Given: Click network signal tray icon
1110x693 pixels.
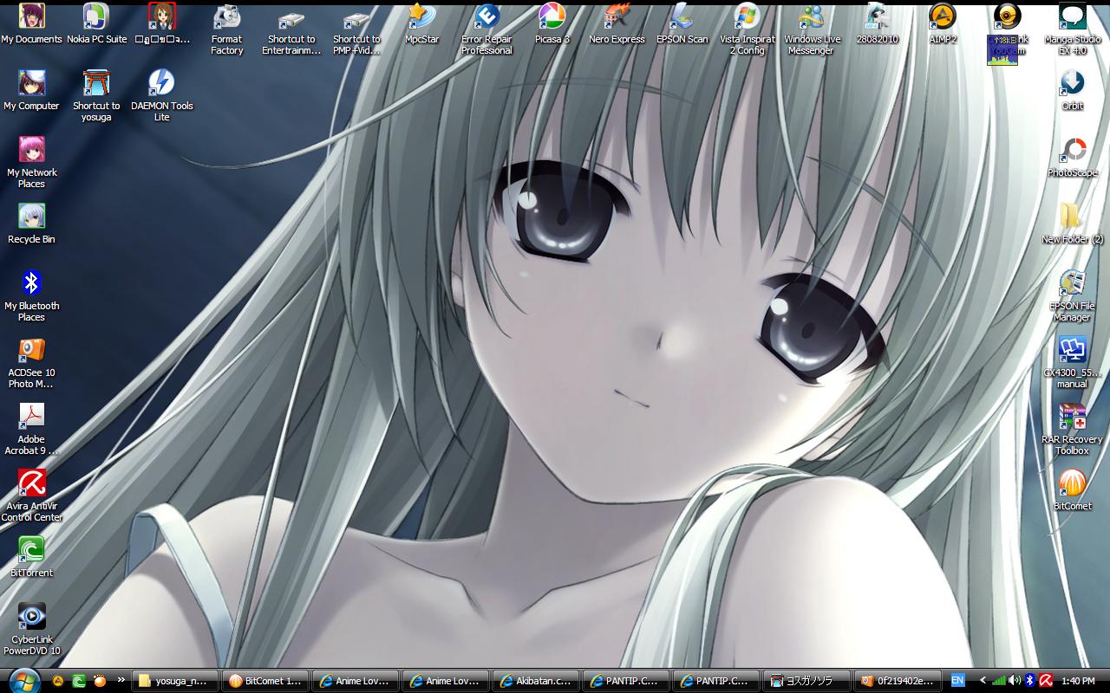Looking at the screenshot, I should (999, 681).
